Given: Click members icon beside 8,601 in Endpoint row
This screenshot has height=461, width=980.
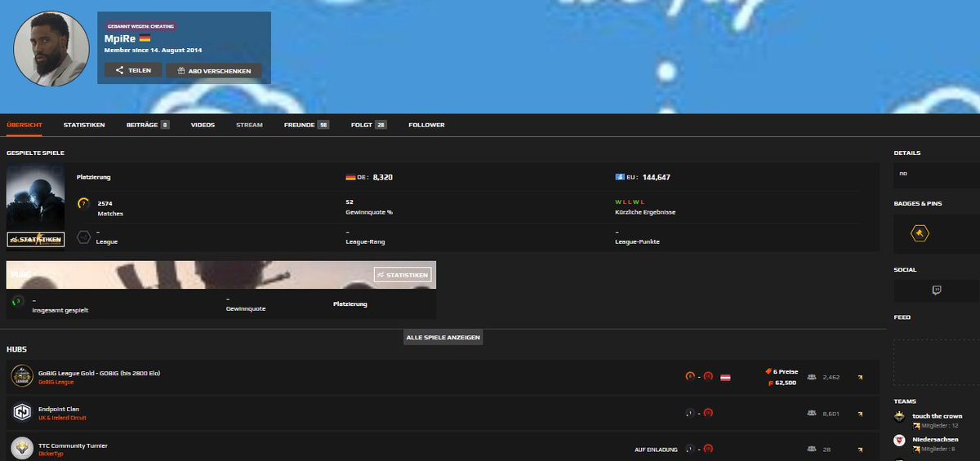Looking at the screenshot, I should (811, 413).
